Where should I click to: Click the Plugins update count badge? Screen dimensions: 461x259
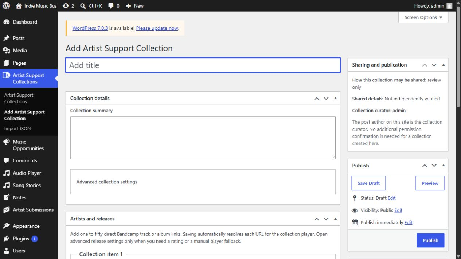tap(34, 239)
